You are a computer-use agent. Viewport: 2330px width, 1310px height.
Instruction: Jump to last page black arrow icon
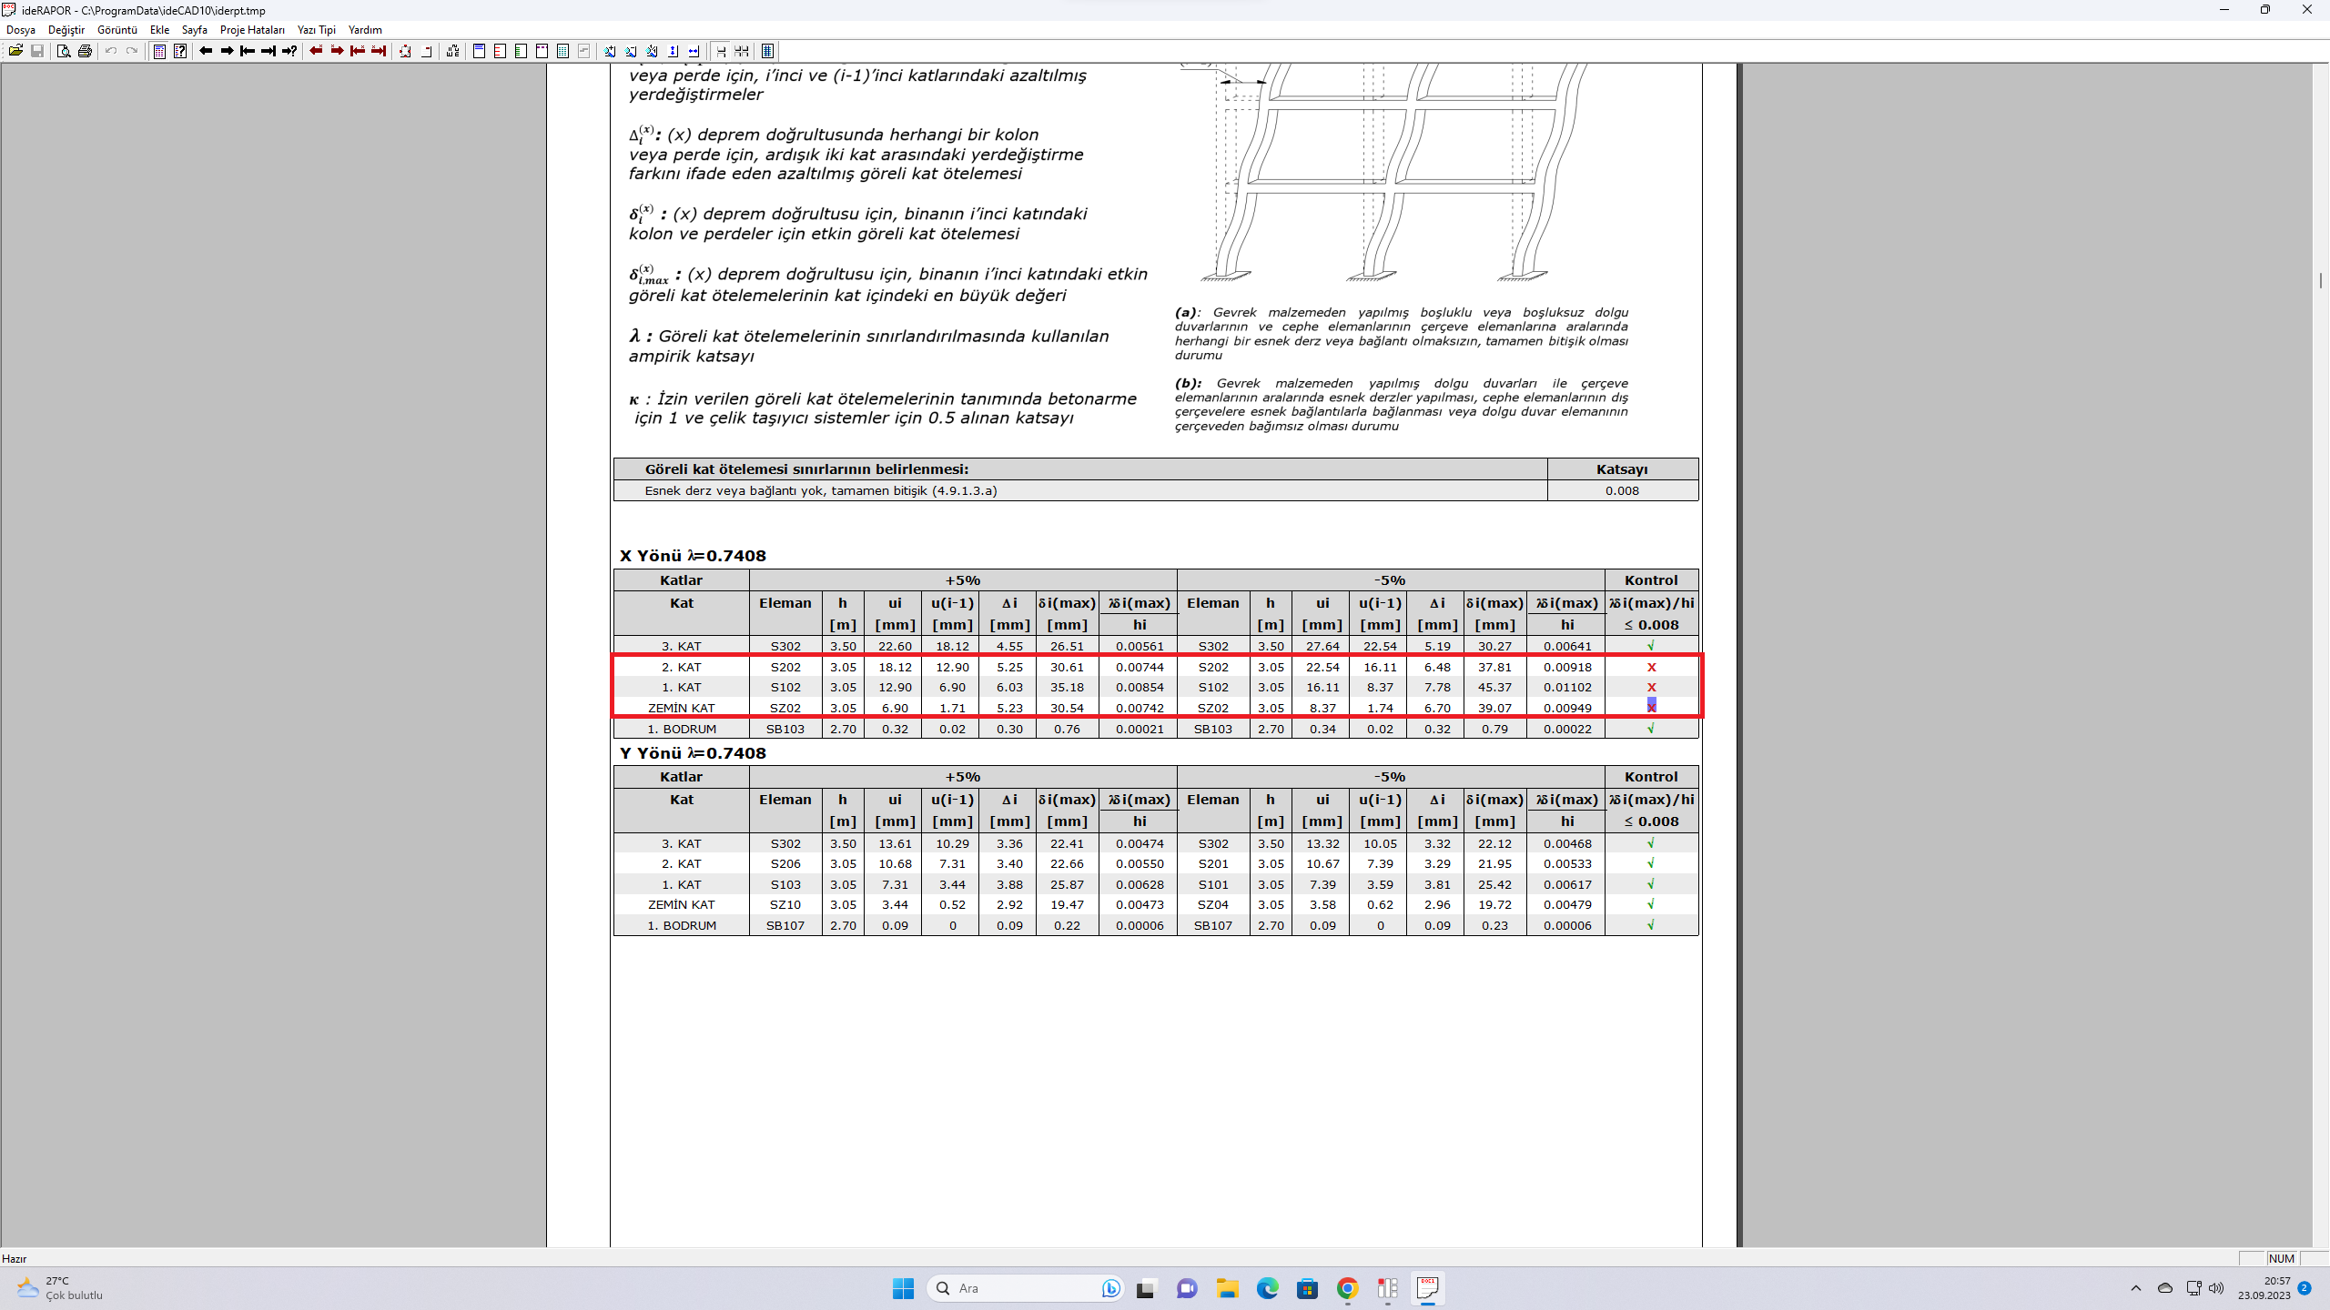click(268, 51)
